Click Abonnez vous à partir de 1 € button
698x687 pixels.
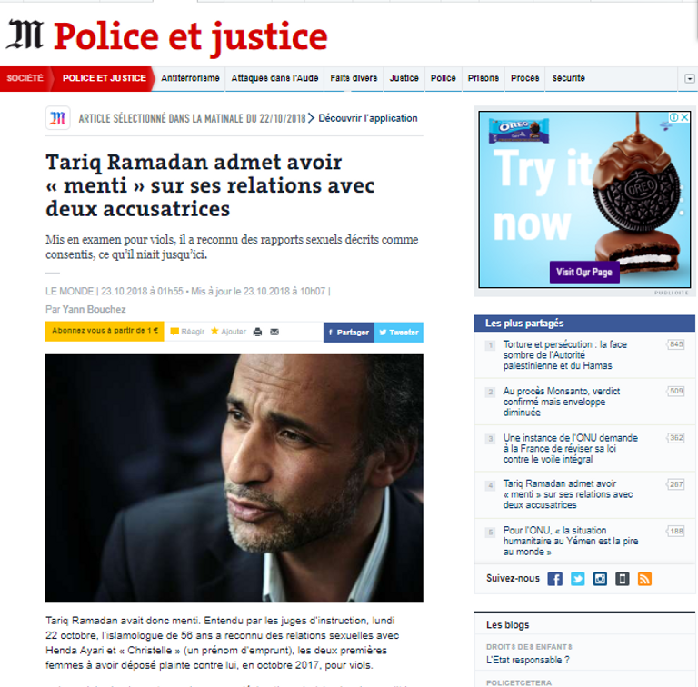click(105, 331)
